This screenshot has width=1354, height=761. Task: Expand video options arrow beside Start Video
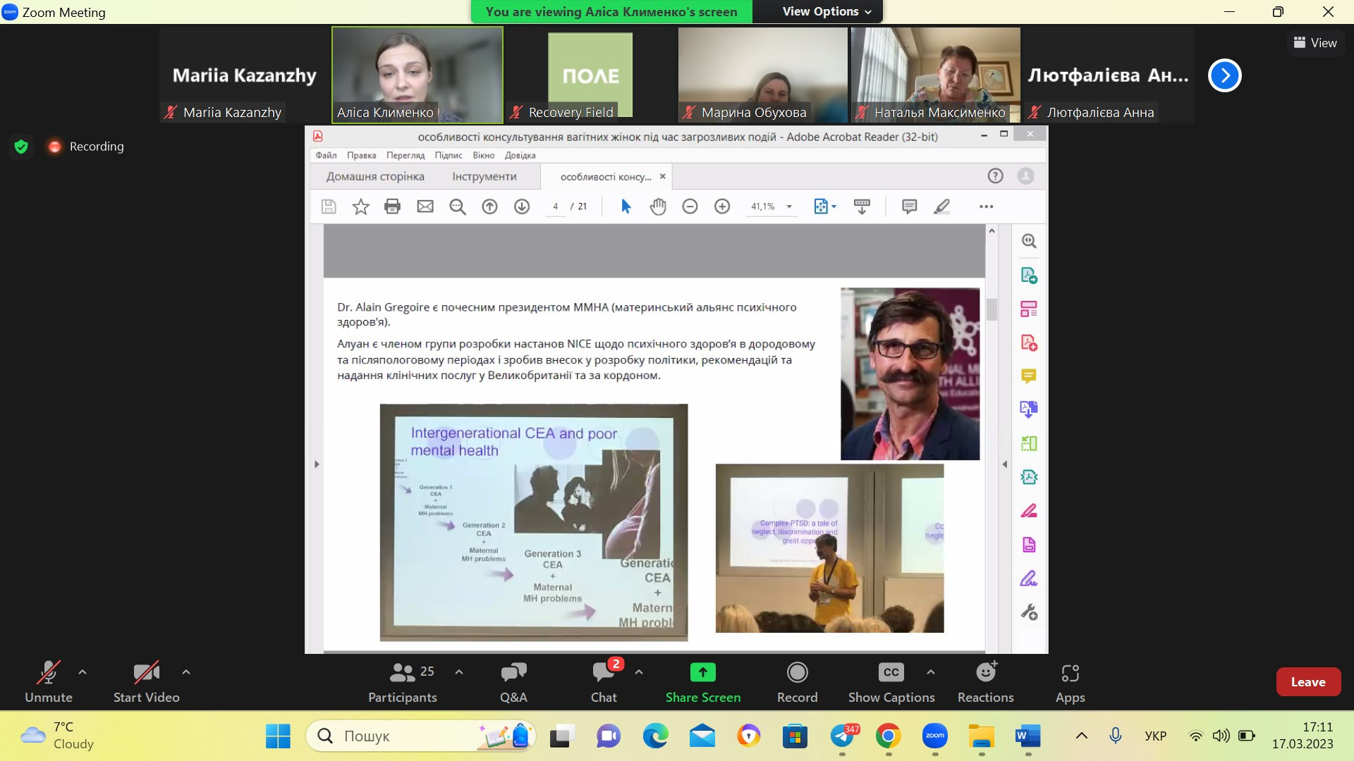coord(186,672)
